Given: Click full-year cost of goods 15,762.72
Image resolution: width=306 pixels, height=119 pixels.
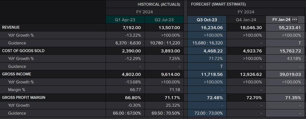Looking at the screenshot, I should coord(290,51).
